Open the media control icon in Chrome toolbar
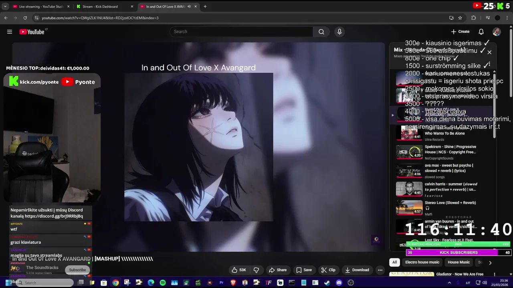This screenshot has width=513, height=288. coord(488,18)
